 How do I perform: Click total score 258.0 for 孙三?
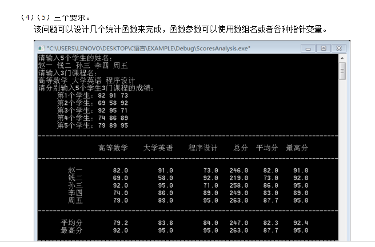[239, 185]
